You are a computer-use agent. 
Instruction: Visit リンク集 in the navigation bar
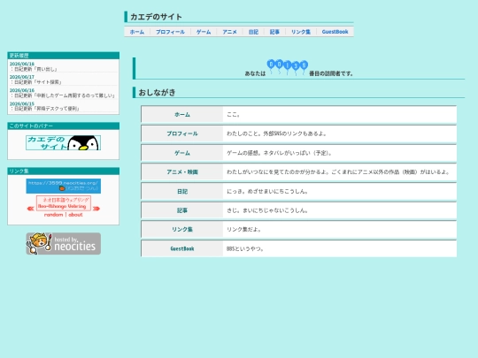301,32
